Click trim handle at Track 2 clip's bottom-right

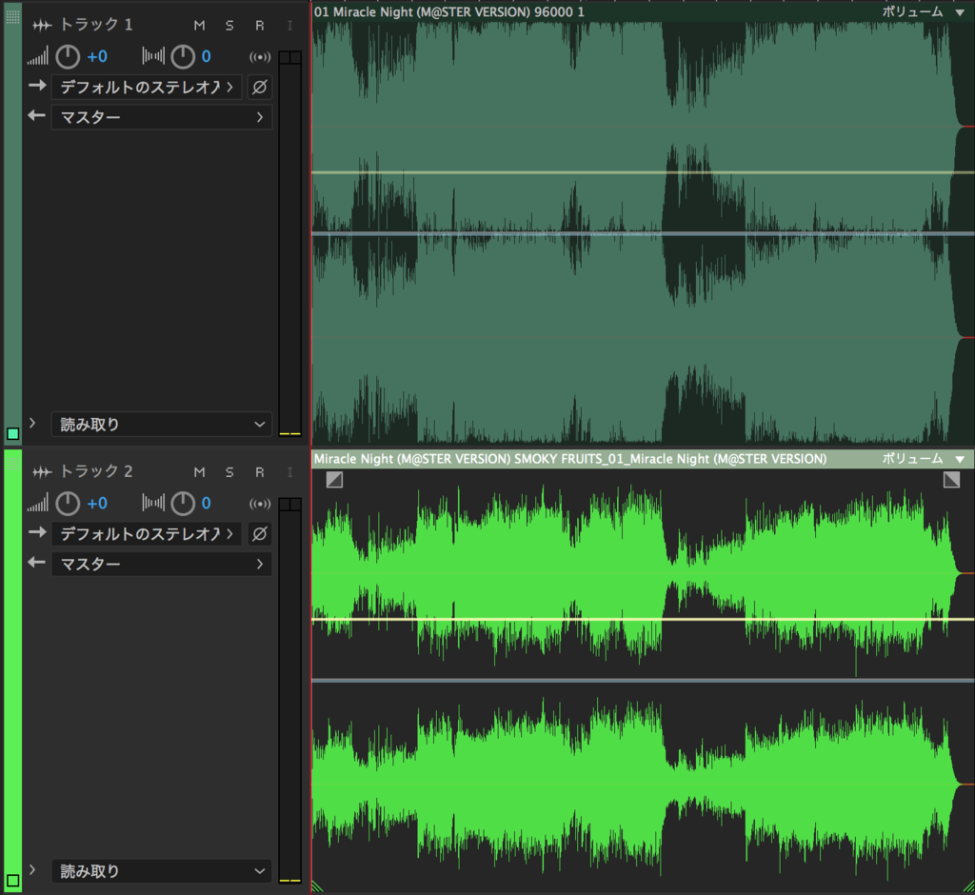[x=968, y=887]
